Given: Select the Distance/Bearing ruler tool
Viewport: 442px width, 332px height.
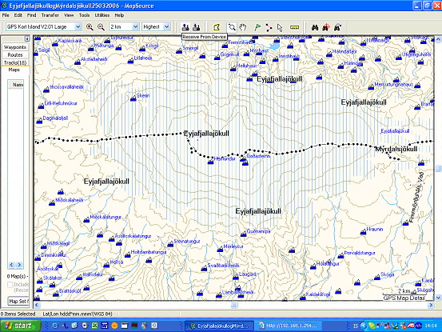Looking at the screenshot, I should pyautogui.click(x=294, y=27).
